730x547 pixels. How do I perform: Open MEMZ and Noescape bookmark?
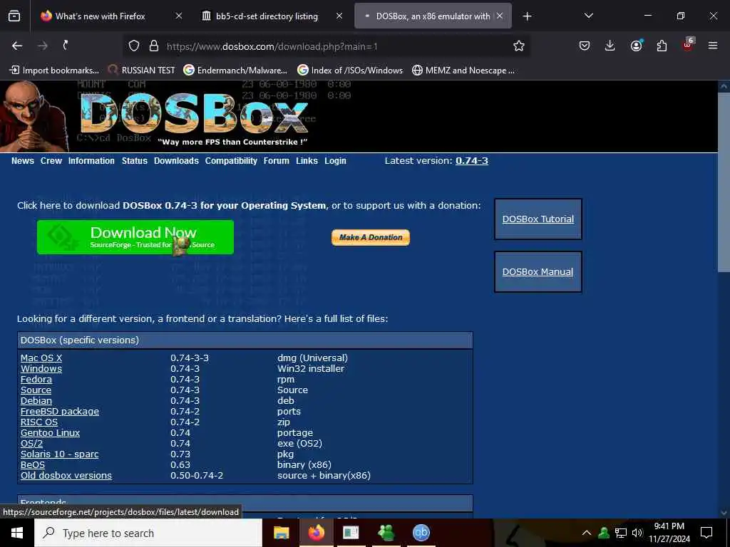tap(463, 71)
